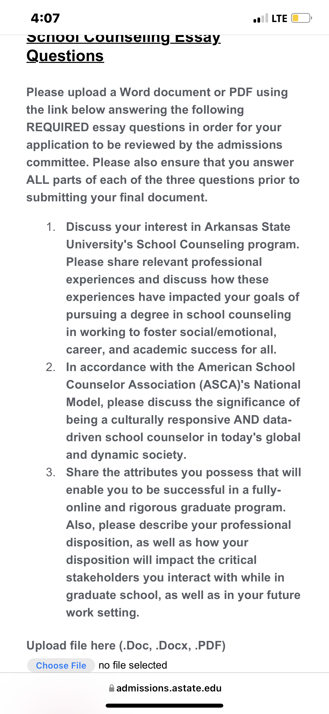Image resolution: width=329 pixels, height=714 pixels.
Task: Tap the home indicator bar at bottom
Action: tap(164, 705)
